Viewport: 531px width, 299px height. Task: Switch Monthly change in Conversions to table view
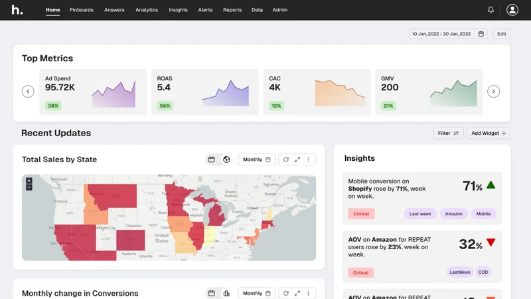pyautogui.click(x=212, y=293)
